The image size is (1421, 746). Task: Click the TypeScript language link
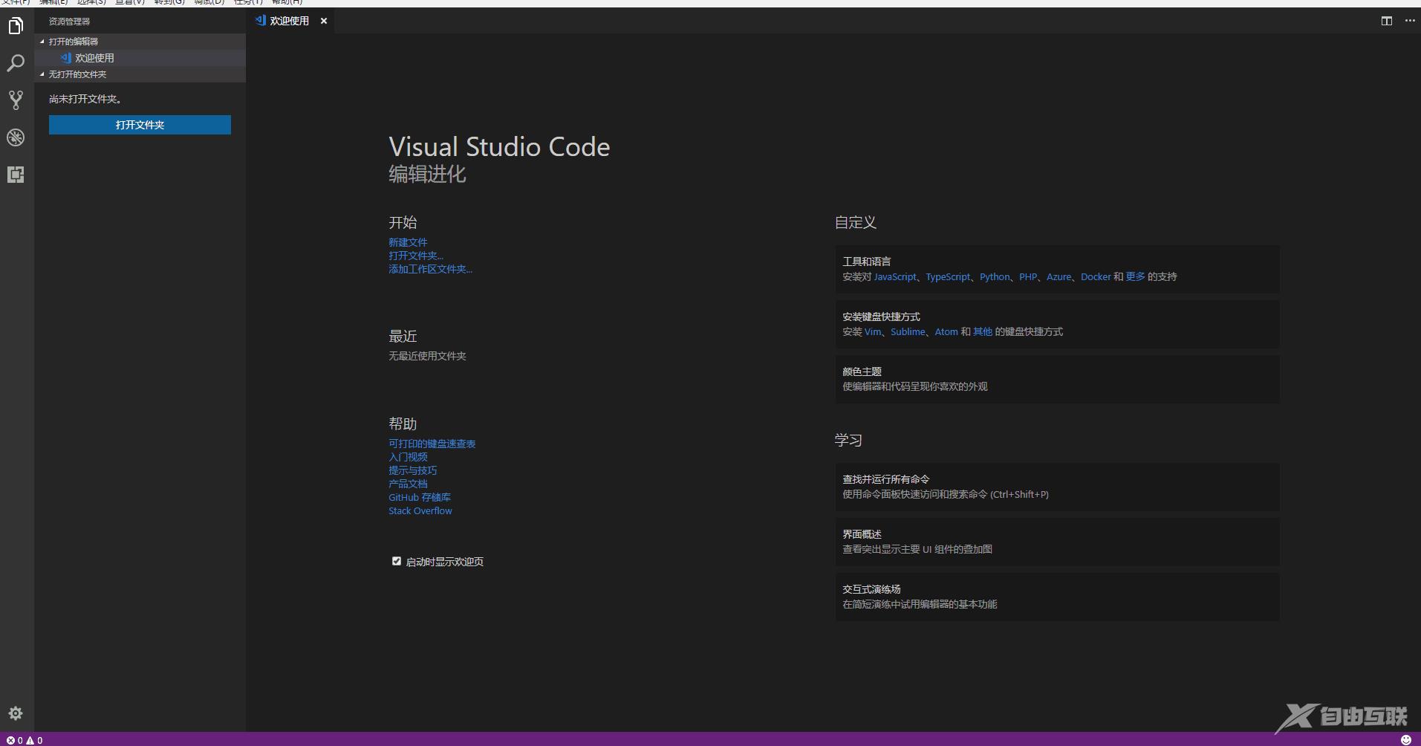tap(948, 276)
